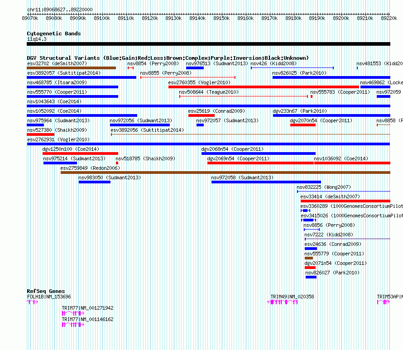Select nsv826027 (Park2010) label
This screenshot has height=350, width=403.
[x=332, y=273]
